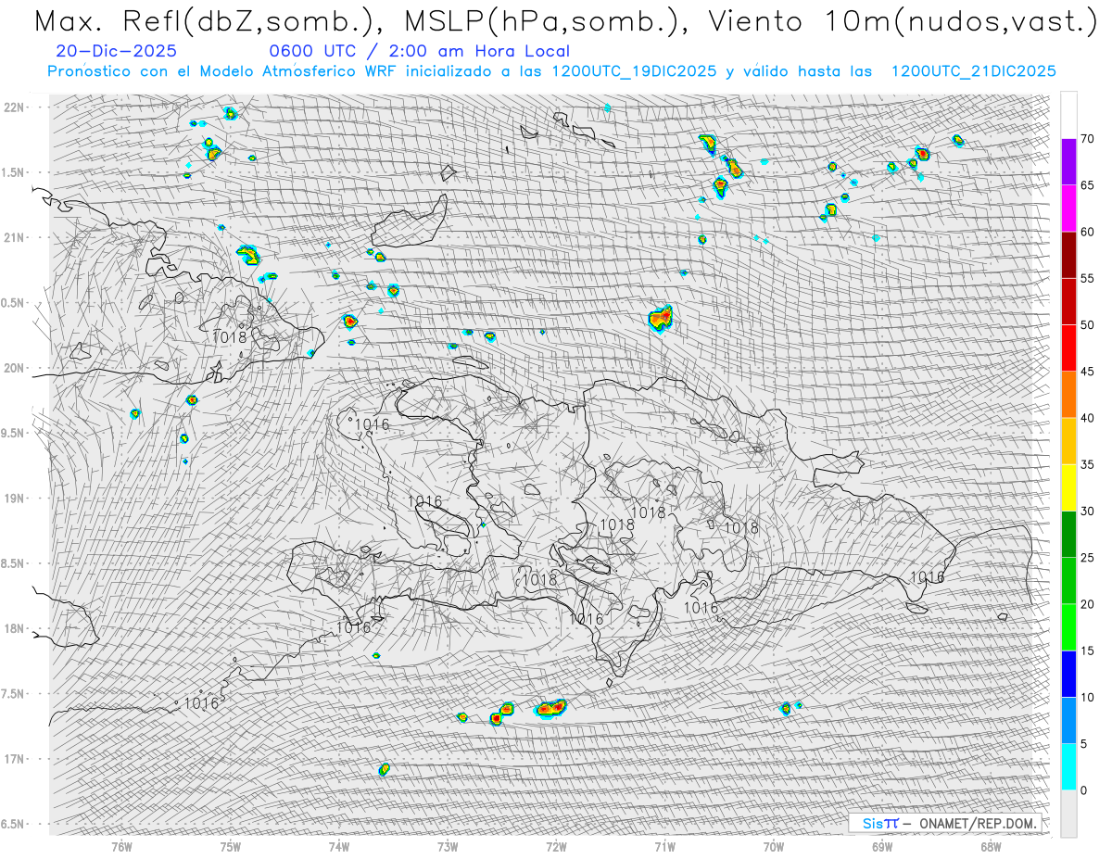Click the 74W longitude tick label
This screenshot has height=859, width=1112.
click(x=339, y=846)
